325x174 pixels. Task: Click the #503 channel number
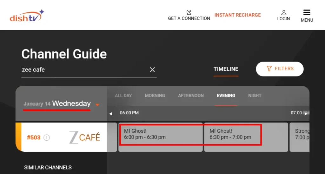pos(34,137)
